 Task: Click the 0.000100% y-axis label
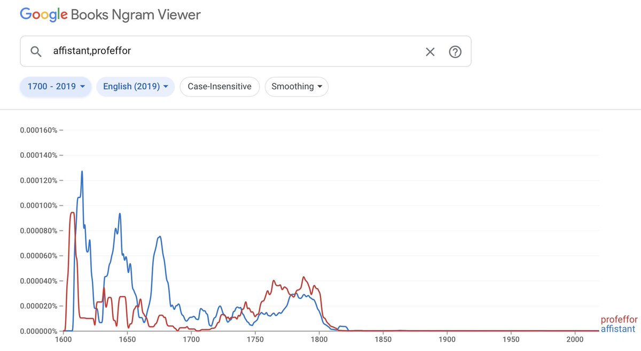click(x=38, y=206)
